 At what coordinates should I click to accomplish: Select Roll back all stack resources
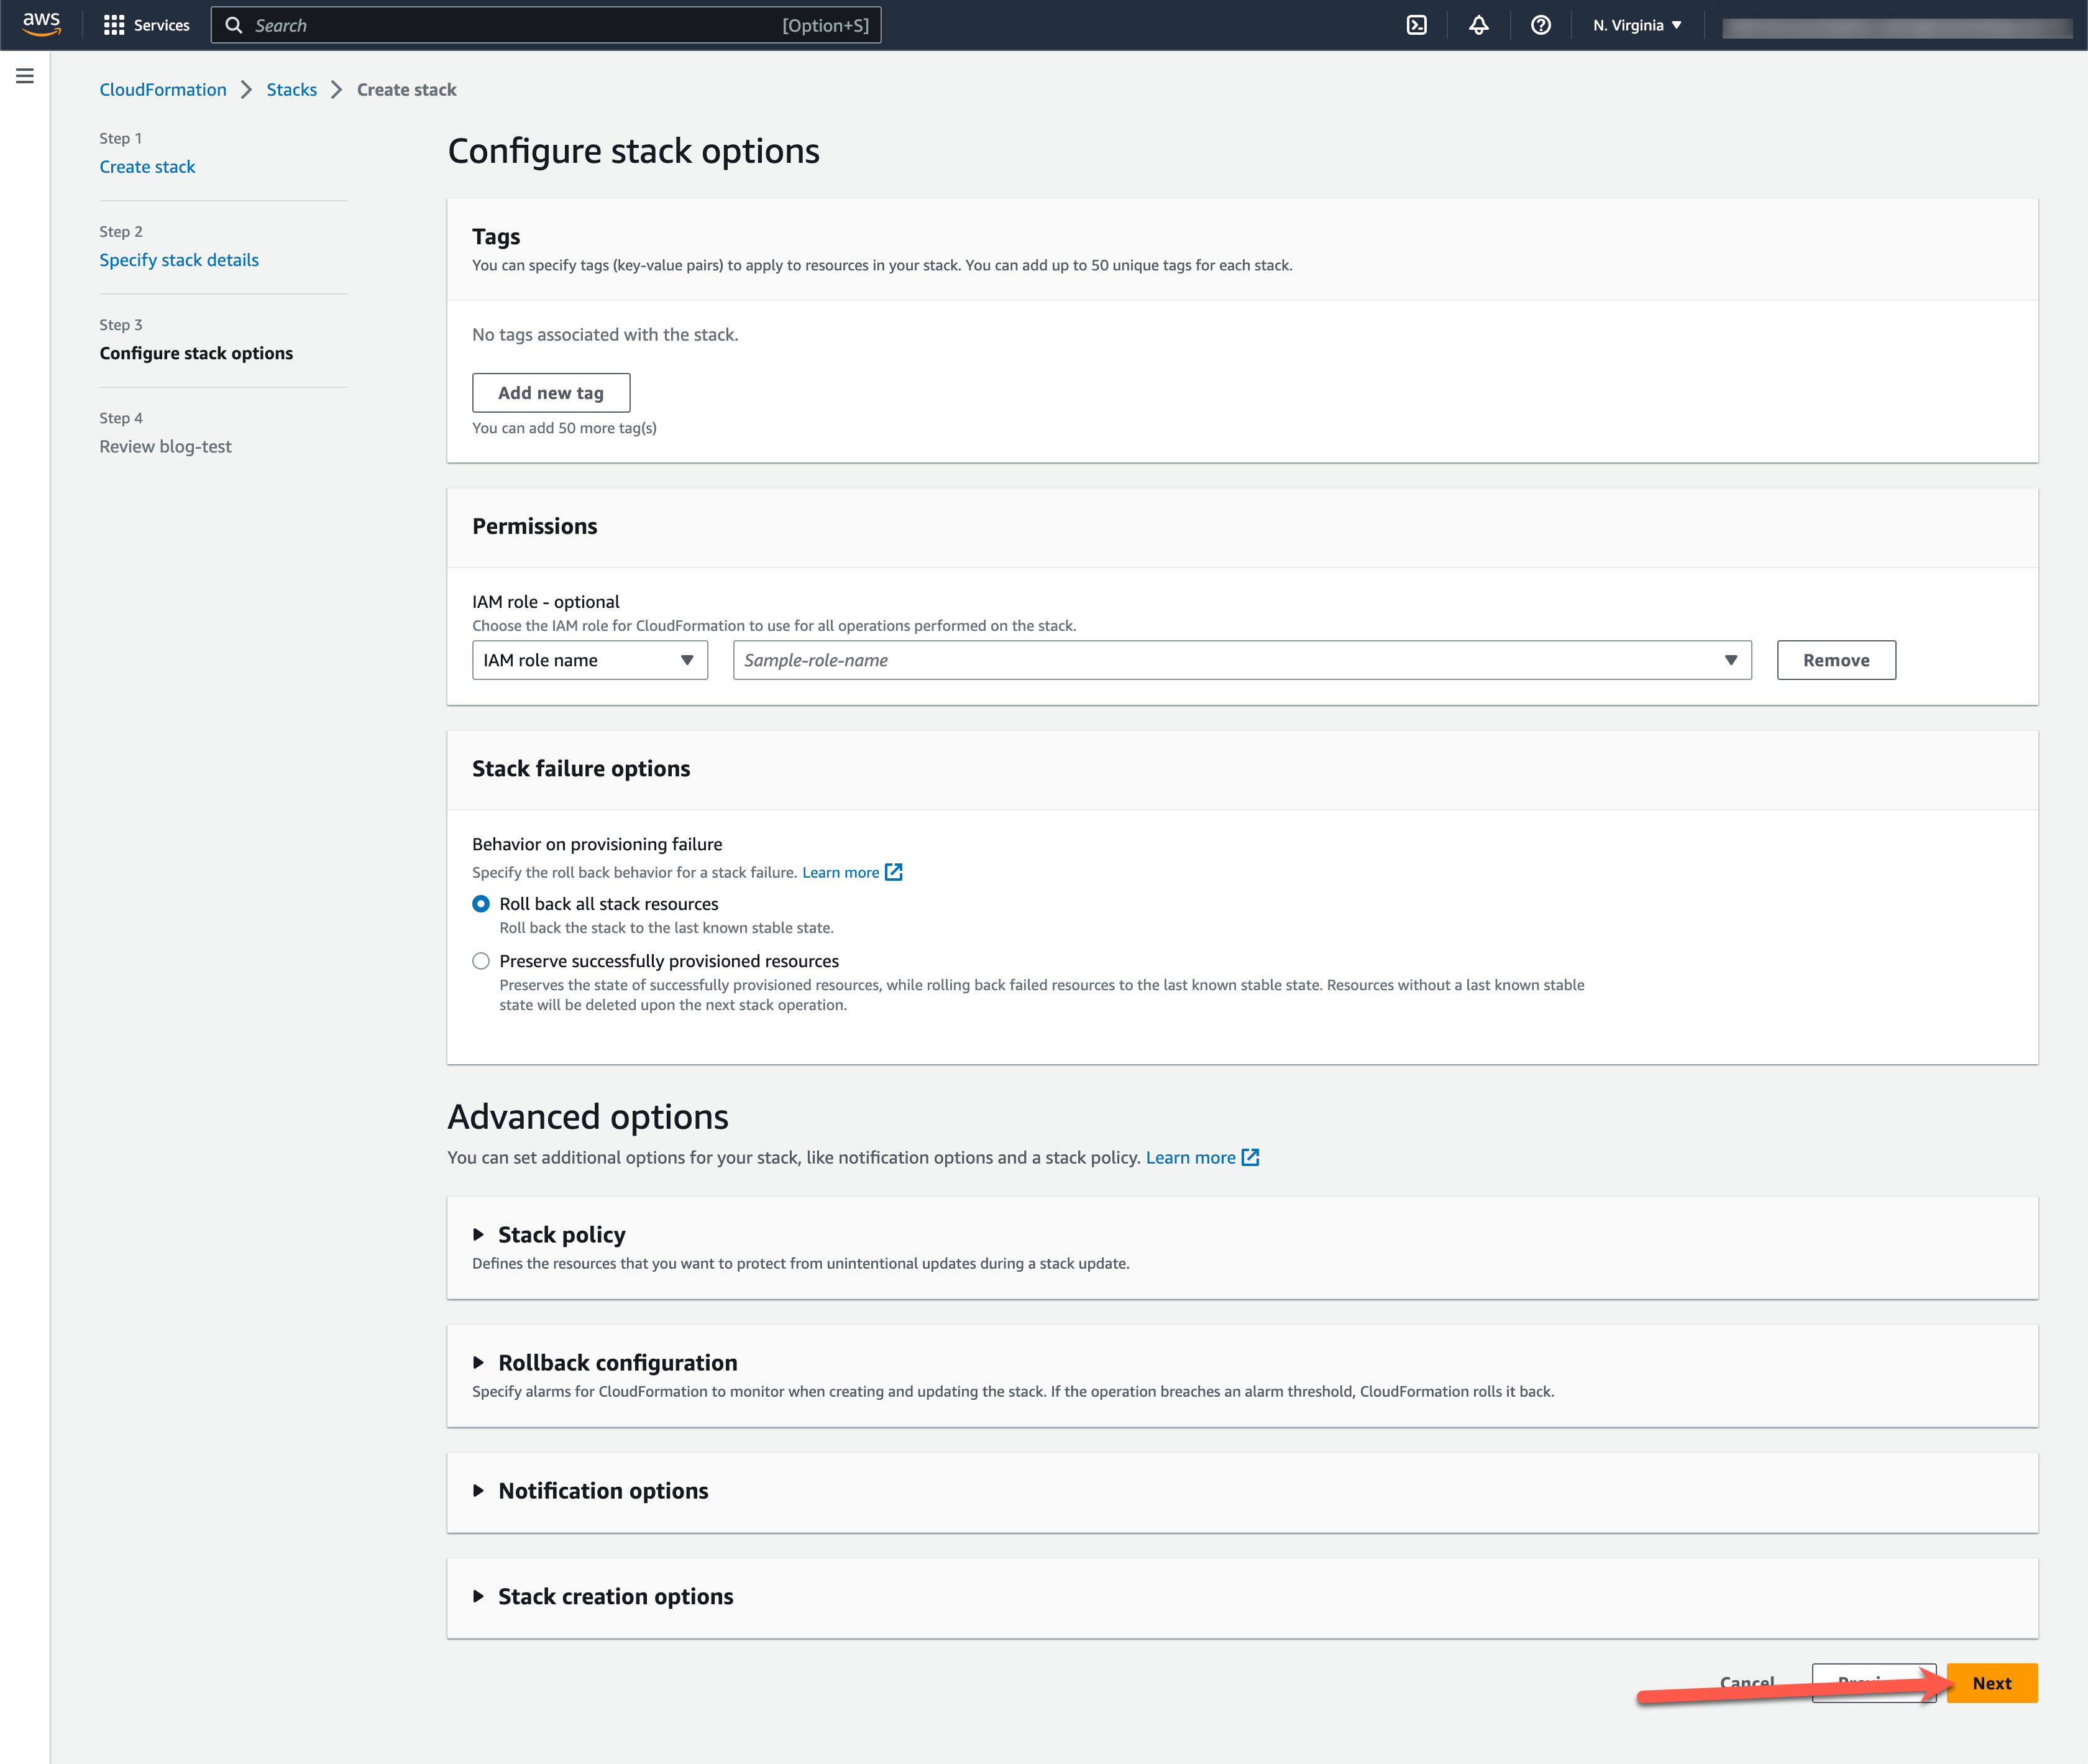481,904
